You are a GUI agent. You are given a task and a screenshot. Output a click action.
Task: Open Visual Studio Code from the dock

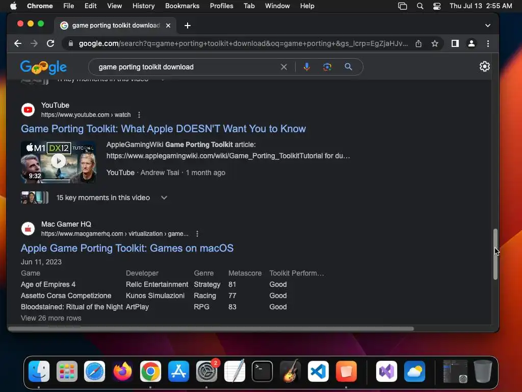pyautogui.click(x=318, y=372)
